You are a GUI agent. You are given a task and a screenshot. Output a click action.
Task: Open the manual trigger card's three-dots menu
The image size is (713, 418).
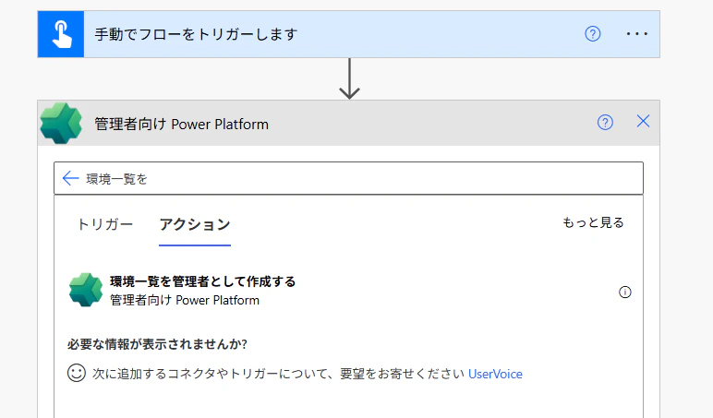(637, 33)
